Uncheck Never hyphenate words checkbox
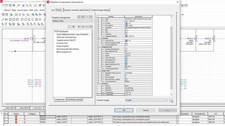 (126, 64)
